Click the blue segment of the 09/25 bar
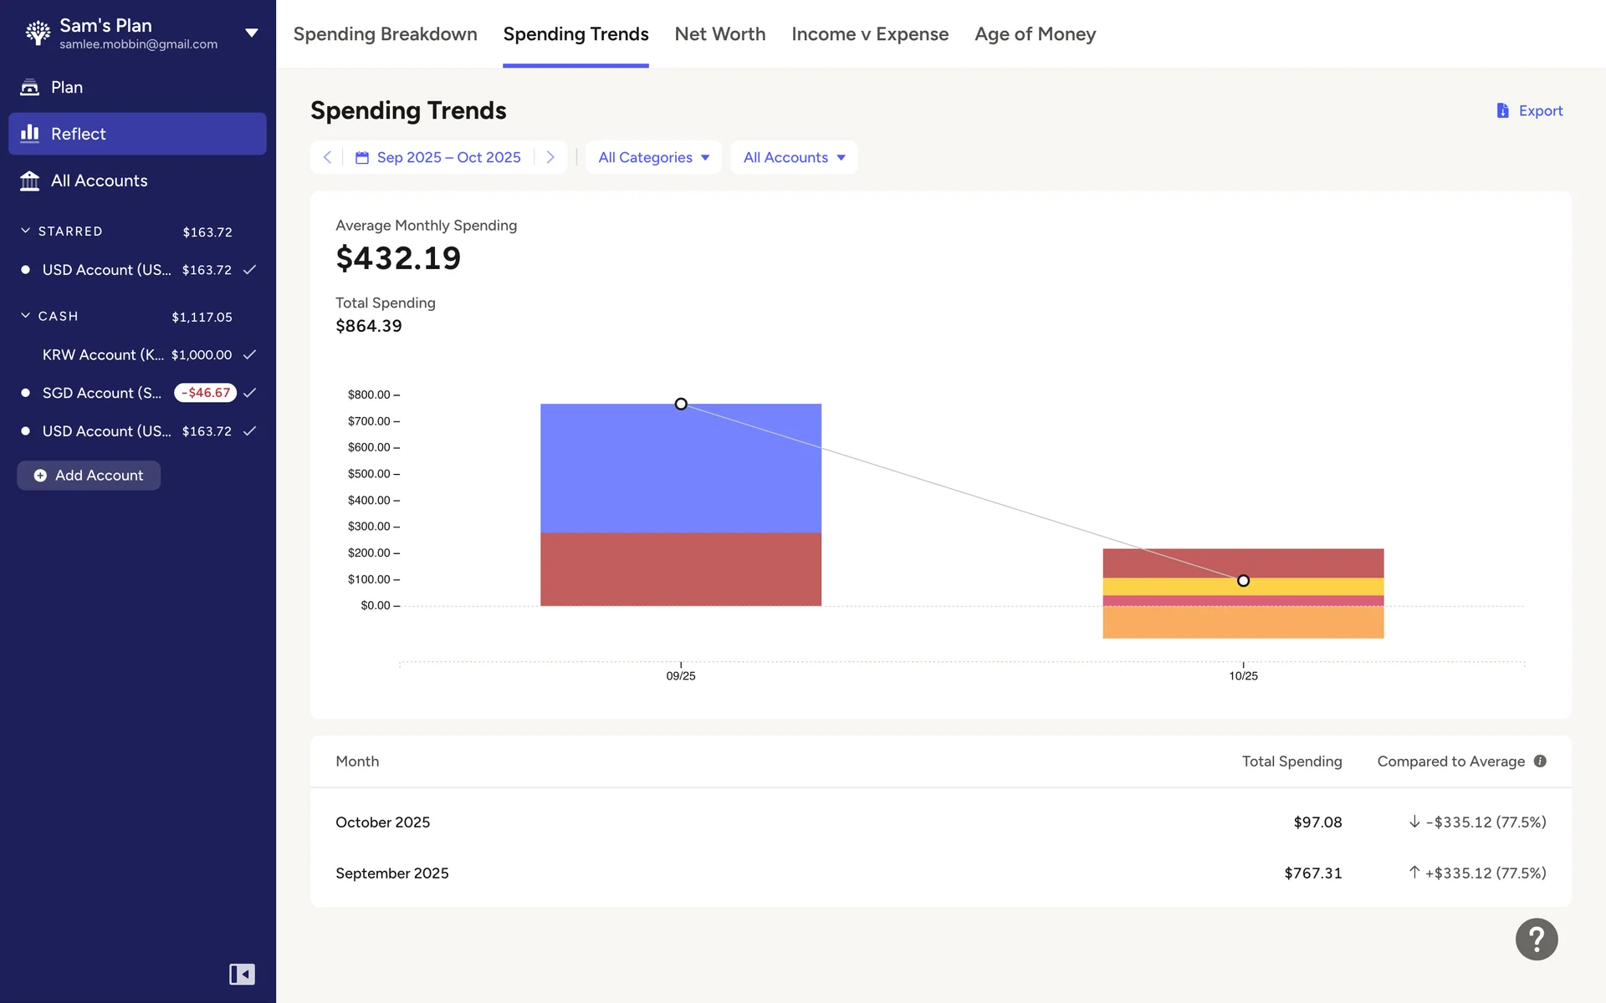Viewport: 1606px width, 1003px height. coord(680,468)
